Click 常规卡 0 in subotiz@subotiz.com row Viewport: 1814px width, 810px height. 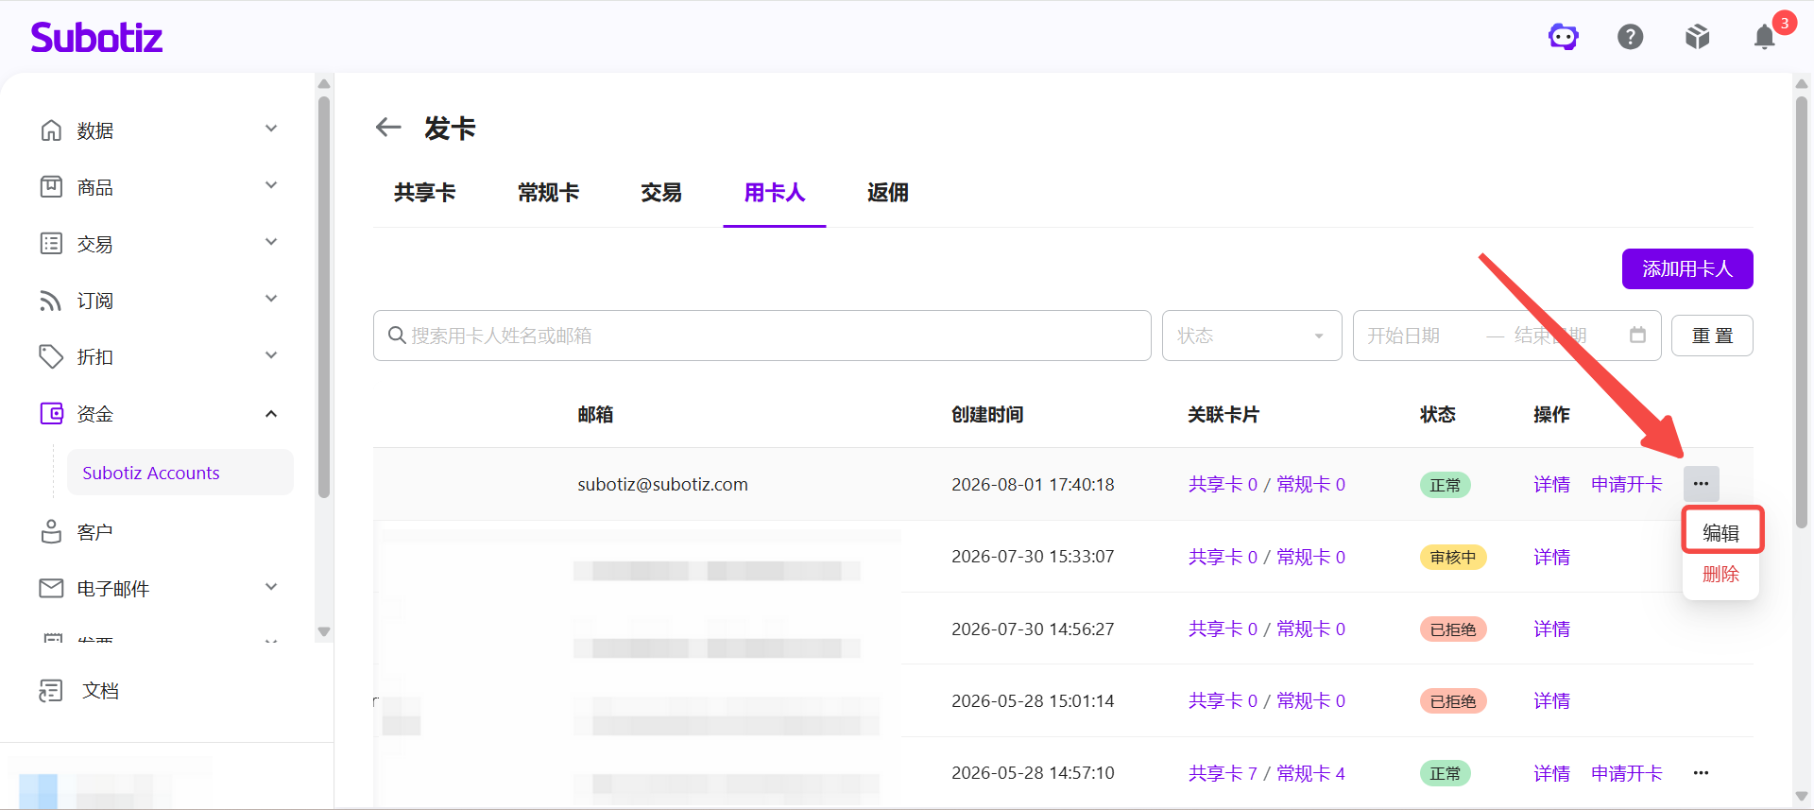[x=1311, y=484]
